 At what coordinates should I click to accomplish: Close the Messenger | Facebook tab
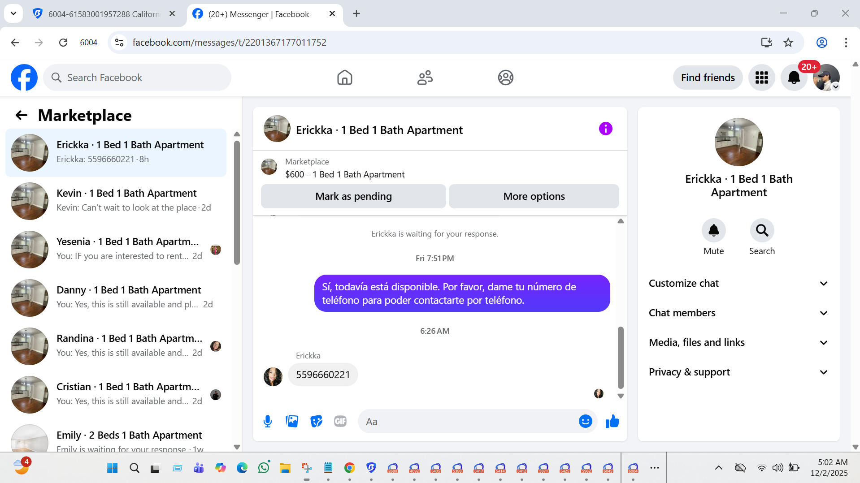[332, 13]
